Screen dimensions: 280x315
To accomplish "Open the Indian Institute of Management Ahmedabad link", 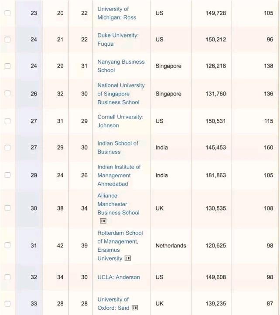I will tap(119, 175).
